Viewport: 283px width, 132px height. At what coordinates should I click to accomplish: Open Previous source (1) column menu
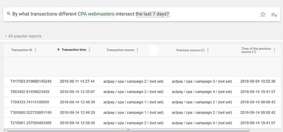[208, 50]
